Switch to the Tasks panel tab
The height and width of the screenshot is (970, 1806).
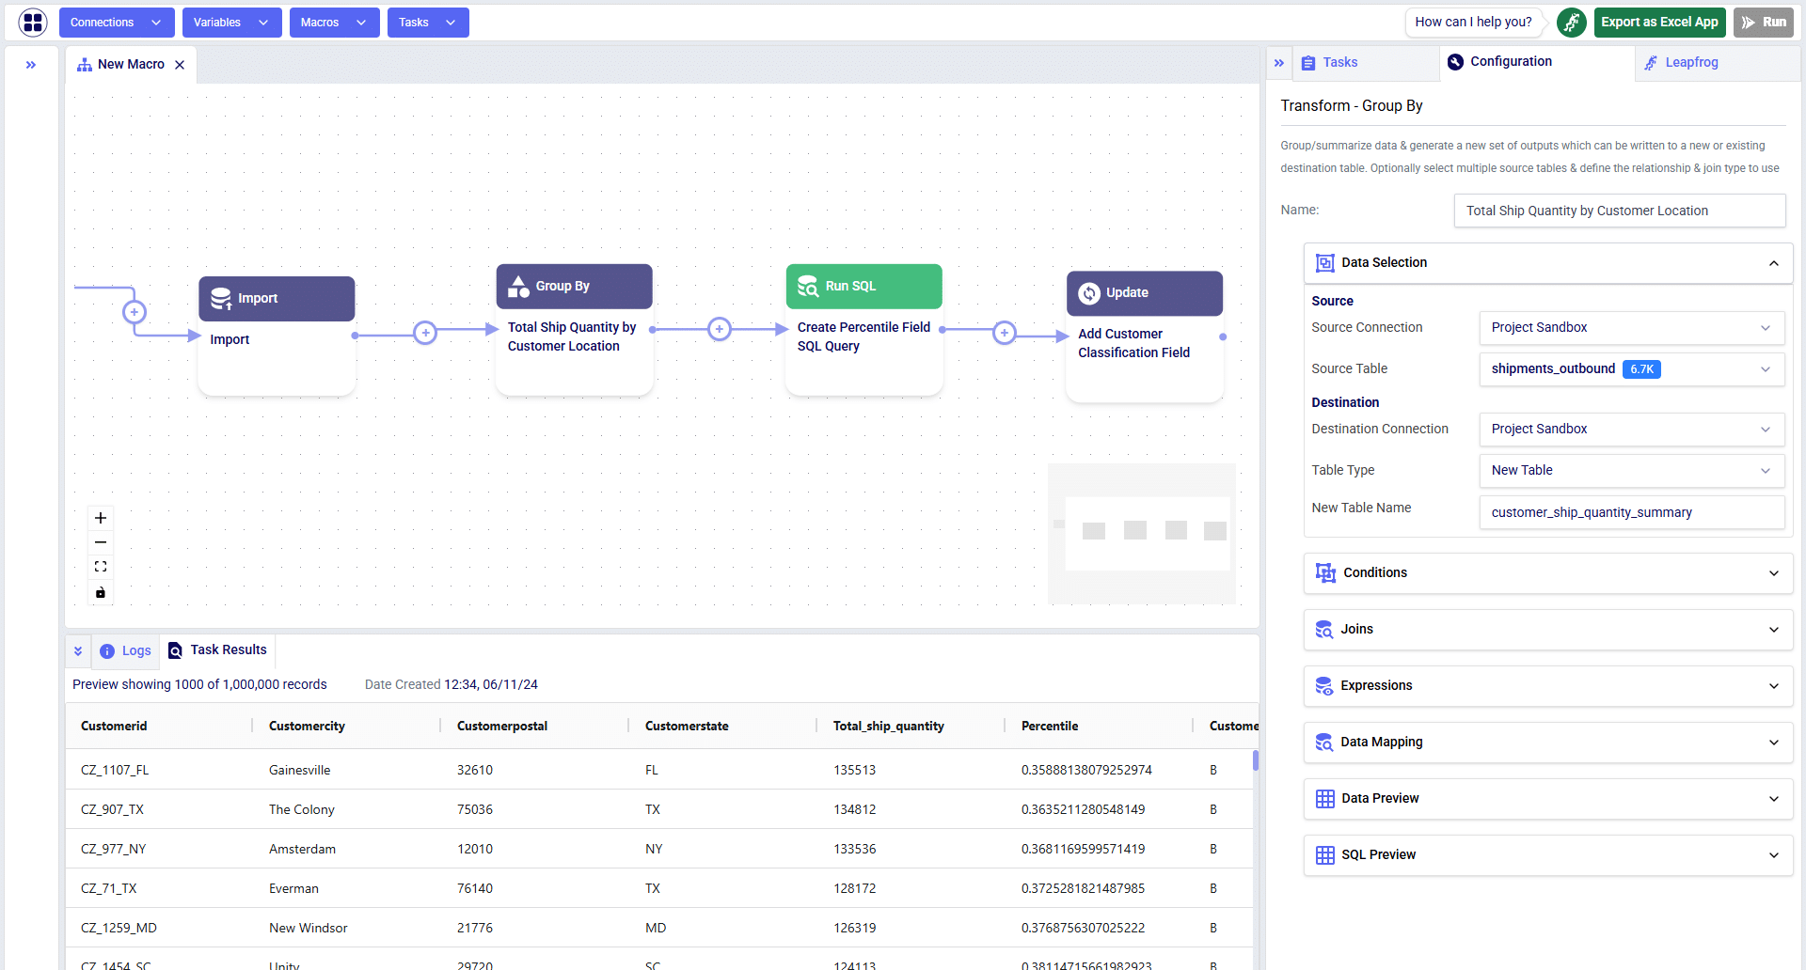(x=1365, y=63)
